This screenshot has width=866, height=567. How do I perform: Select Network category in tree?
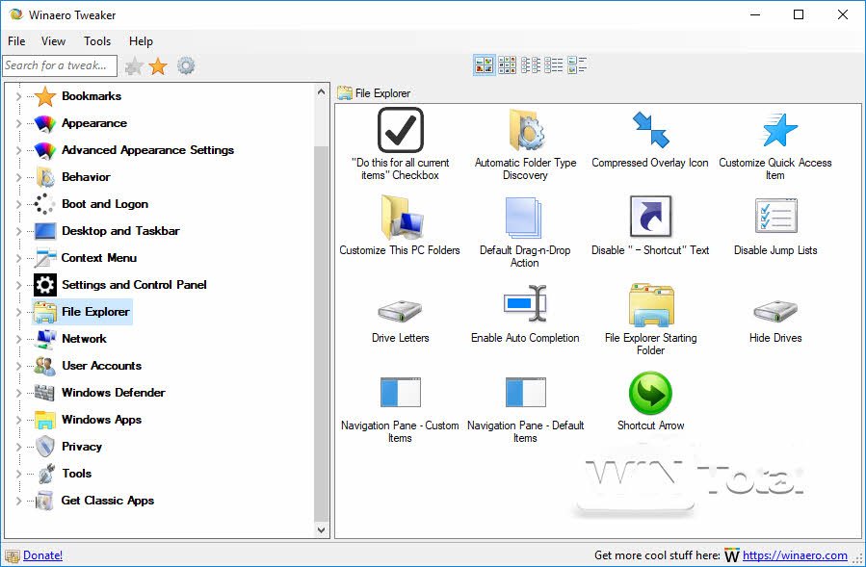point(84,339)
